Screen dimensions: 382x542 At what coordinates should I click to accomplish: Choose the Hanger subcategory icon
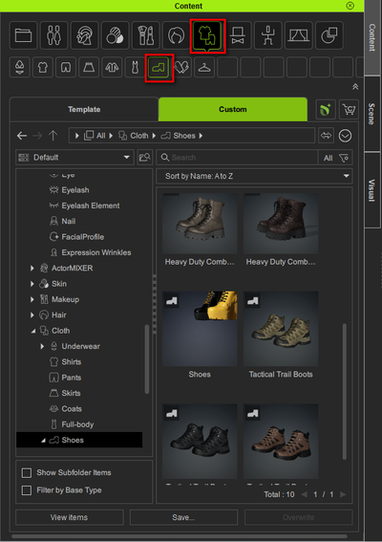[x=204, y=67]
